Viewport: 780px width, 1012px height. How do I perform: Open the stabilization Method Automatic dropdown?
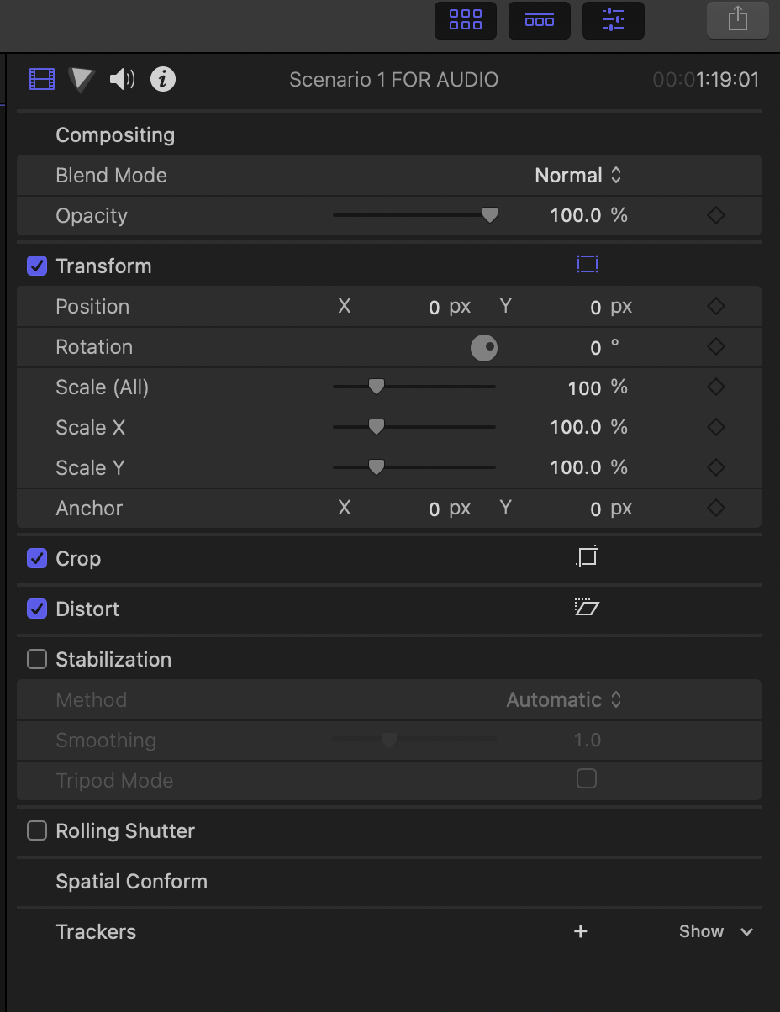563,700
